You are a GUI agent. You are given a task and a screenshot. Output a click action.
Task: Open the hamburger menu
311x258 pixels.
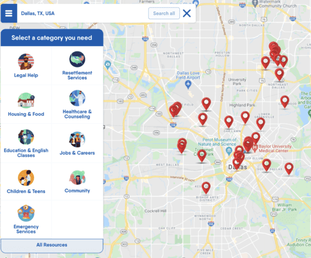click(x=8, y=13)
